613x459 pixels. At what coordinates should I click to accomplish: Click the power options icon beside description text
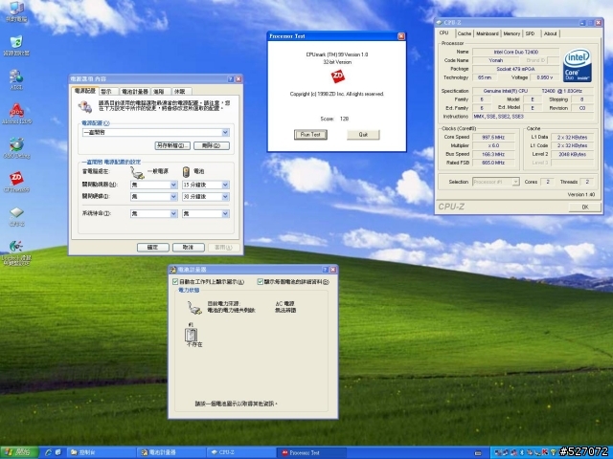[85, 106]
